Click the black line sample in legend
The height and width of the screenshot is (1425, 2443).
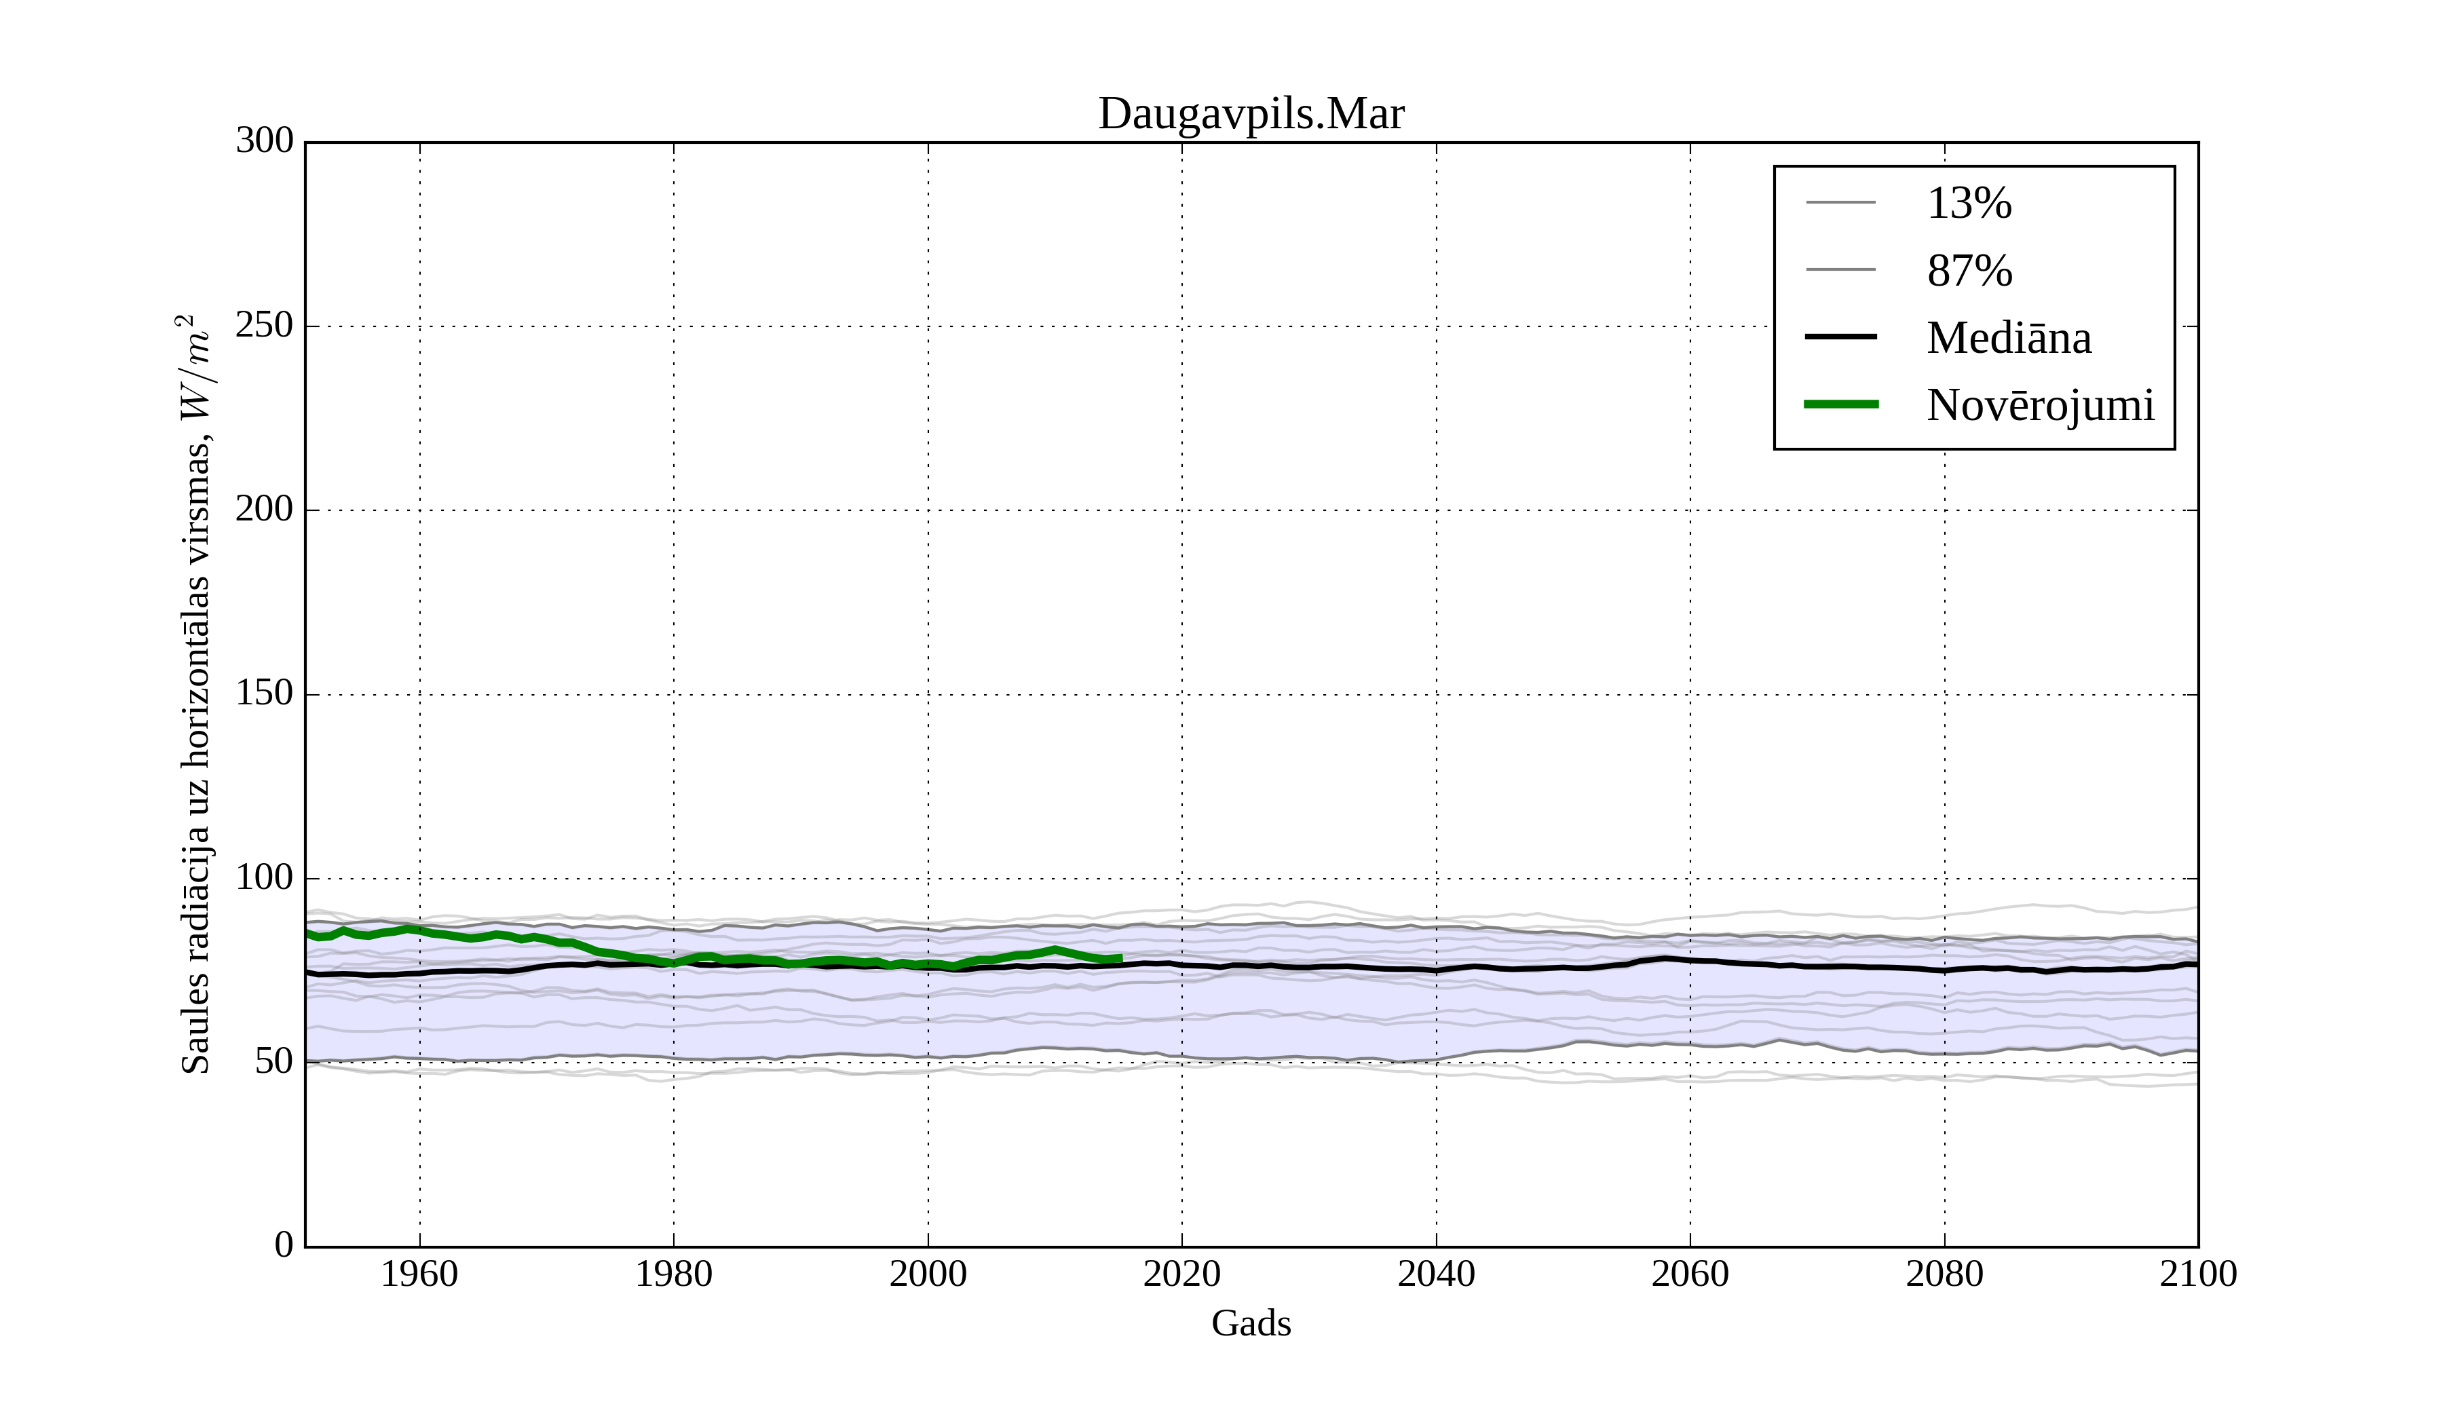[1841, 337]
